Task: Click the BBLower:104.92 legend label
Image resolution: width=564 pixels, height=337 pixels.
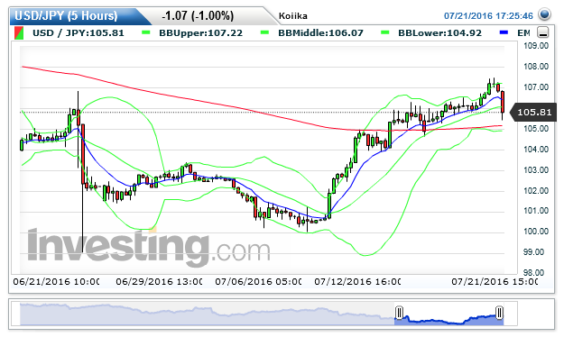Action: click(x=439, y=33)
